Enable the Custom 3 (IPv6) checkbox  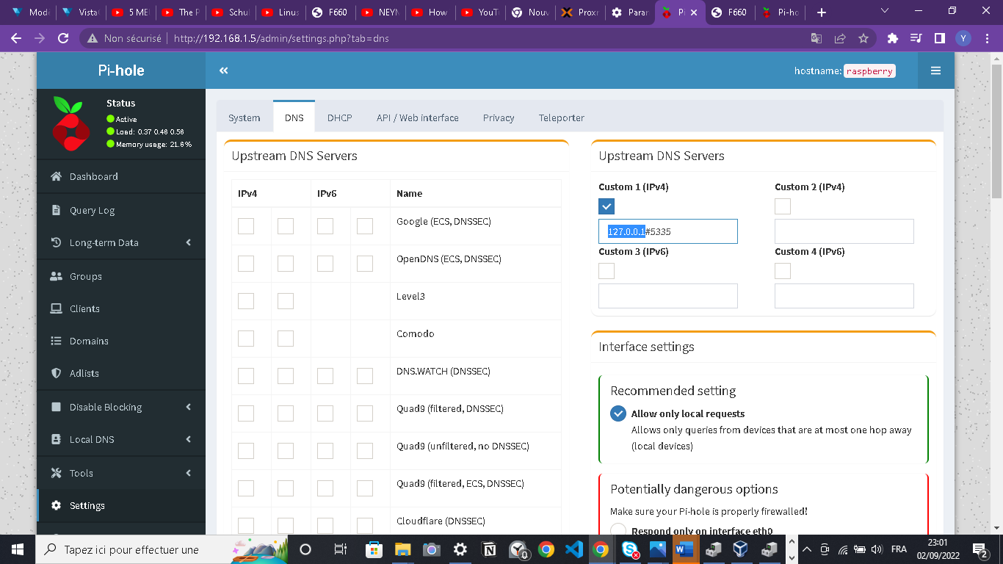click(x=606, y=271)
